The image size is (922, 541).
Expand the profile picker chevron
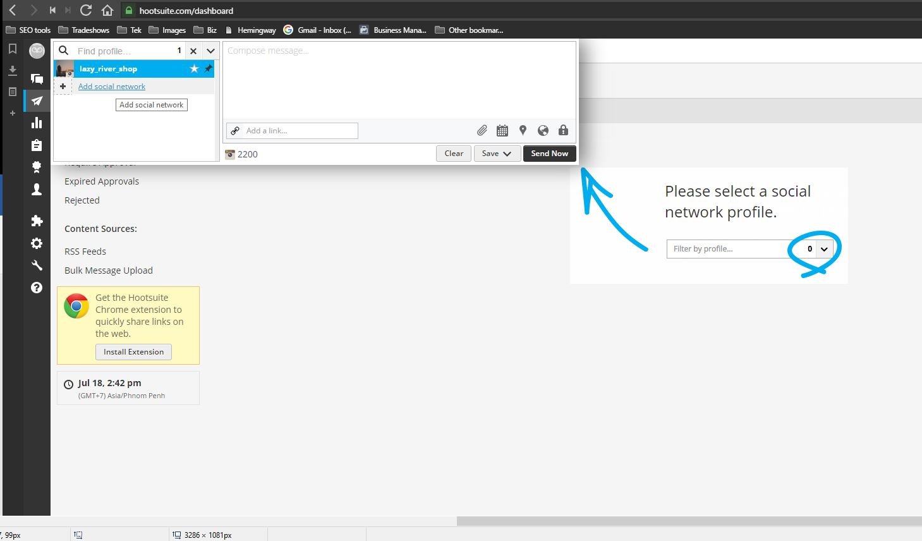coord(210,51)
